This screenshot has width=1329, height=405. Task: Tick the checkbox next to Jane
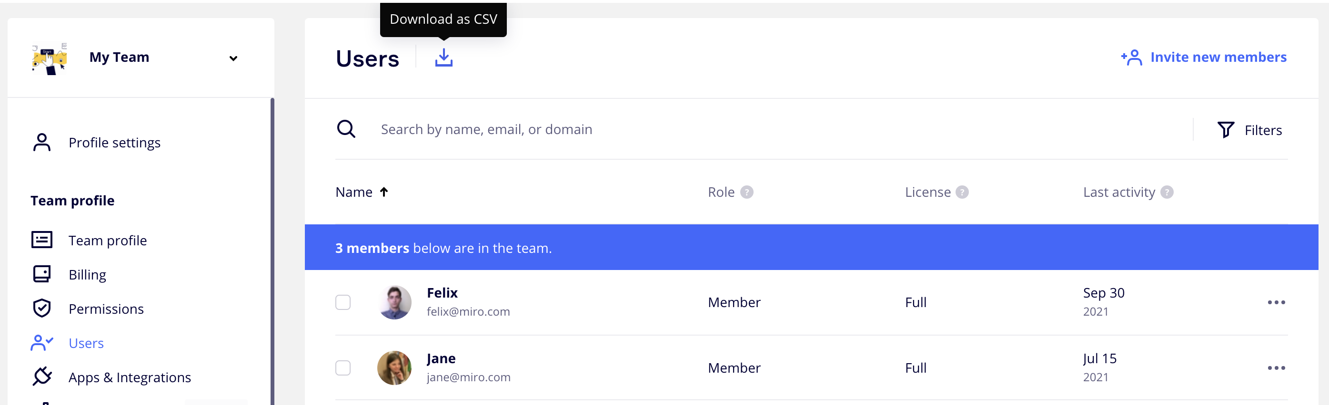pos(343,367)
